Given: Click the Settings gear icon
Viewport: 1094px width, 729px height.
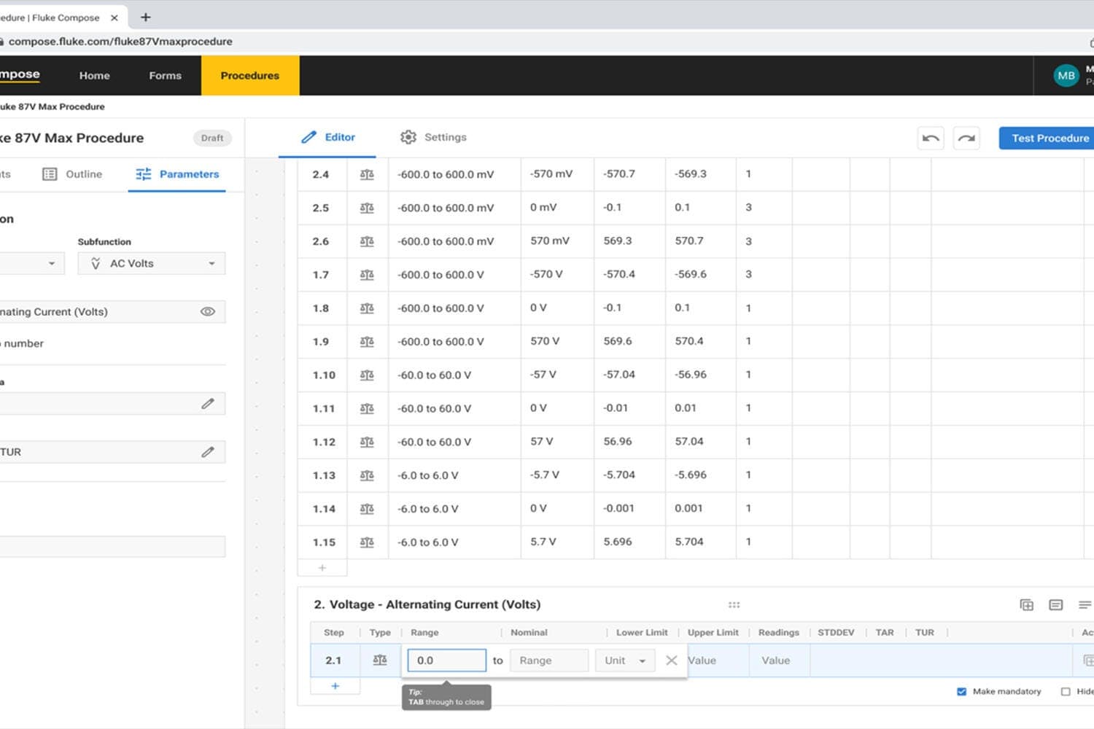Looking at the screenshot, I should coord(408,137).
